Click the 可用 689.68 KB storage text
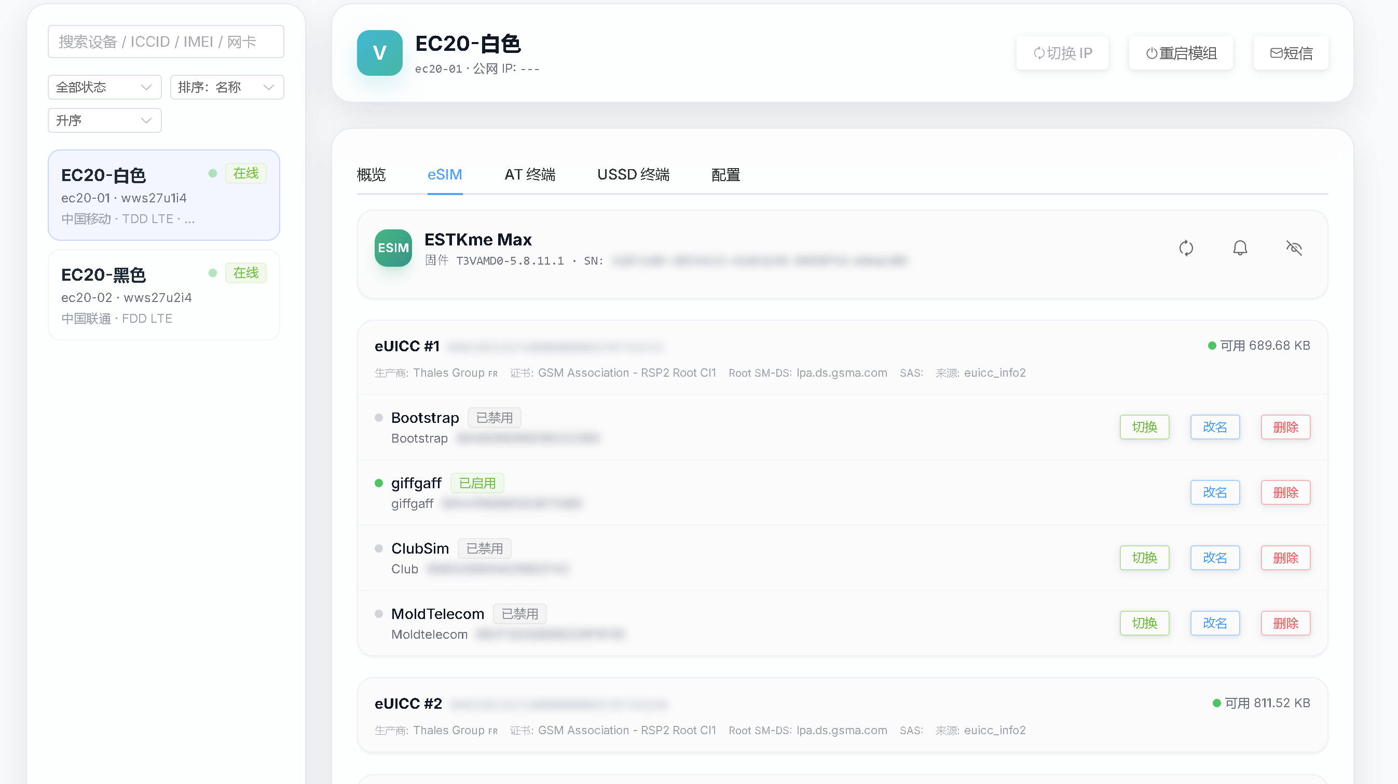 point(1265,346)
